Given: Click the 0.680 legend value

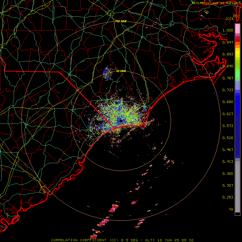Looking at the screenshot, I should (228, 102).
